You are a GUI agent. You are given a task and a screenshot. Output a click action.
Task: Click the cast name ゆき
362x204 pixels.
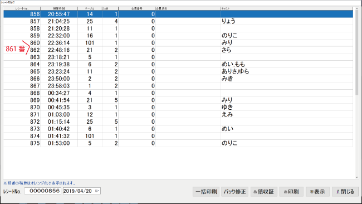227,107
